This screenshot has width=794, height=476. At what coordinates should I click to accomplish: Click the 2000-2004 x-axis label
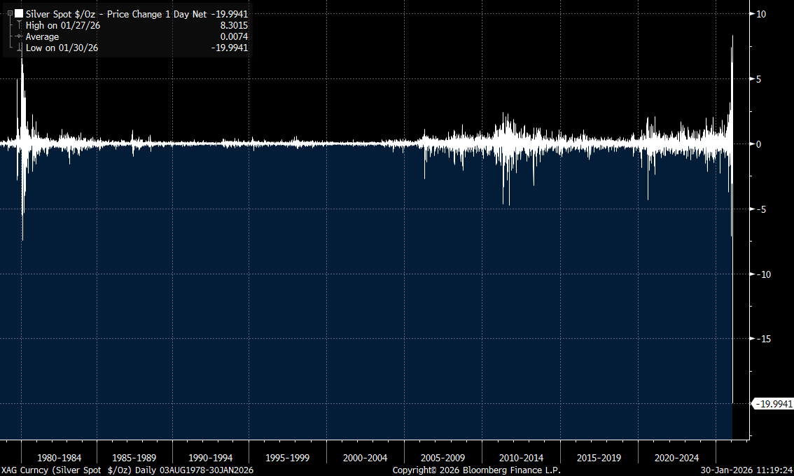pyautogui.click(x=365, y=458)
